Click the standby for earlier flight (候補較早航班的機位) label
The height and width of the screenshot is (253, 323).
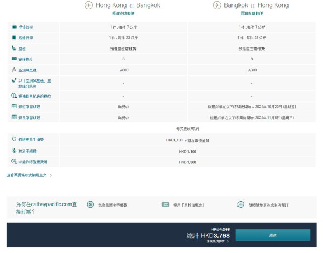pyautogui.click(x=34, y=96)
